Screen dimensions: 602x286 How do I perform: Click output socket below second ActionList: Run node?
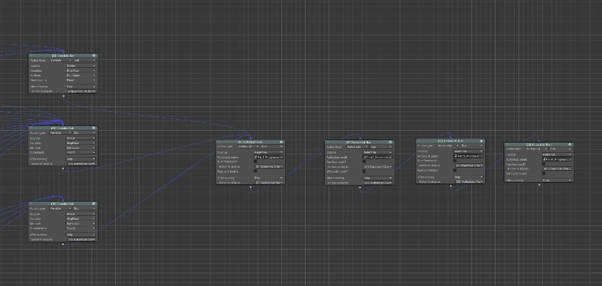360,188
